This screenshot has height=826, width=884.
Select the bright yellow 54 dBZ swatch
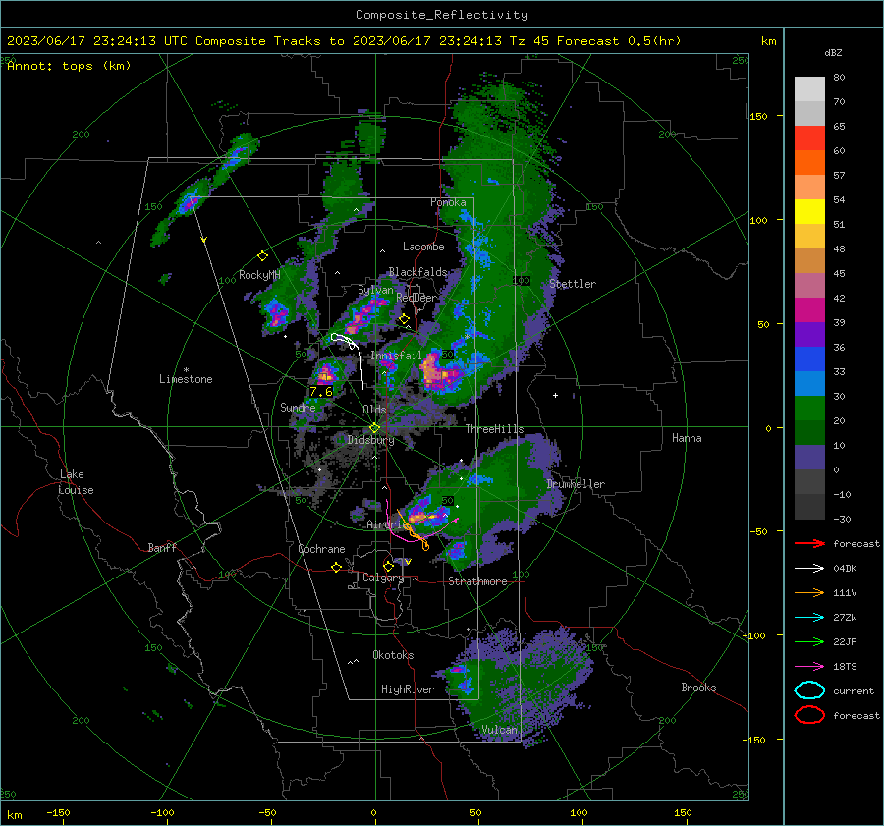coord(809,211)
